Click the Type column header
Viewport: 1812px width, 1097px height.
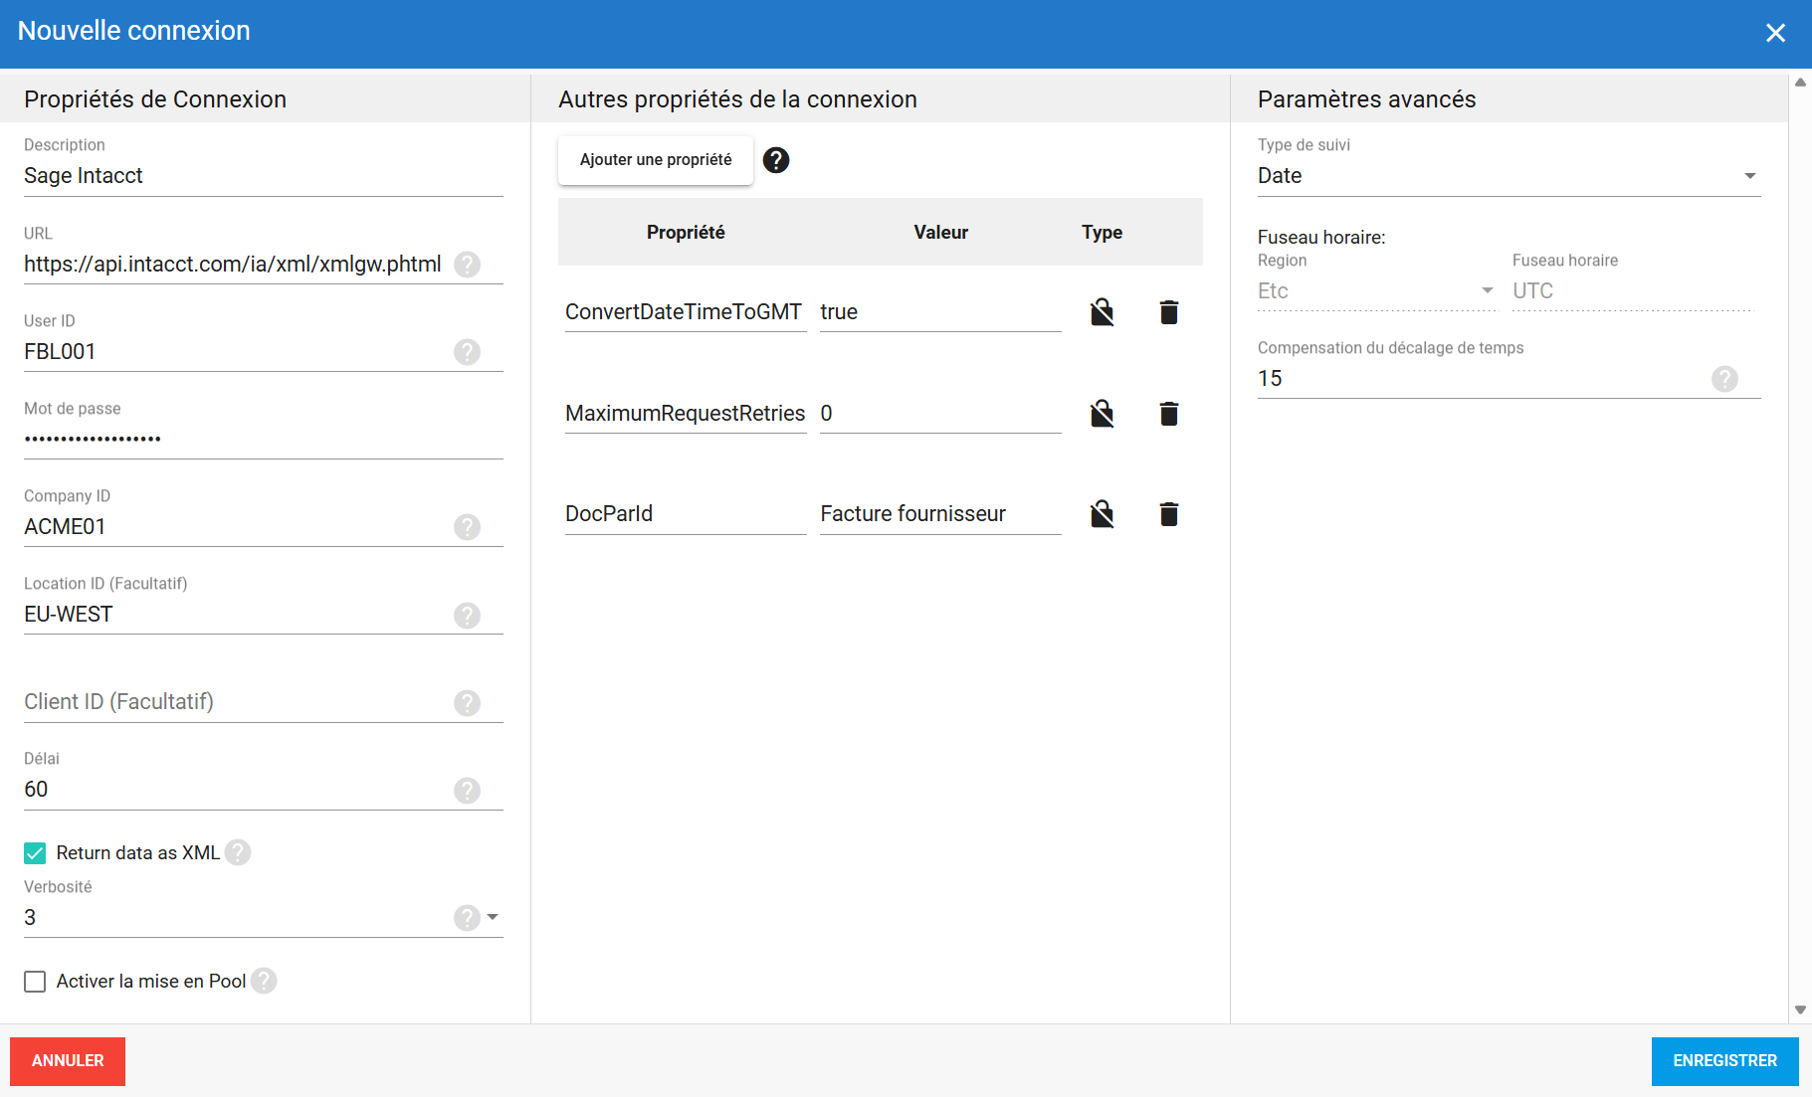tap(1102, 233)
